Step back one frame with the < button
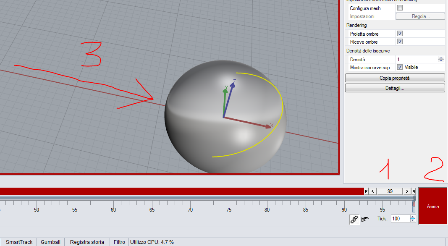Viewport: 448px width, 246px height. tap(373, 191)
